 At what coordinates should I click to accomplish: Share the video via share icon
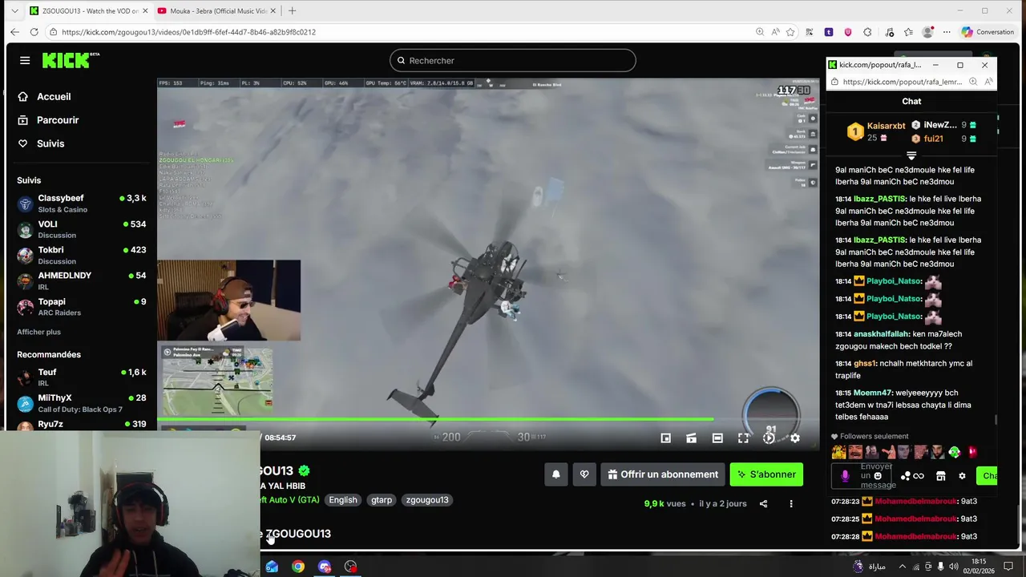click(x=763, y=503)
